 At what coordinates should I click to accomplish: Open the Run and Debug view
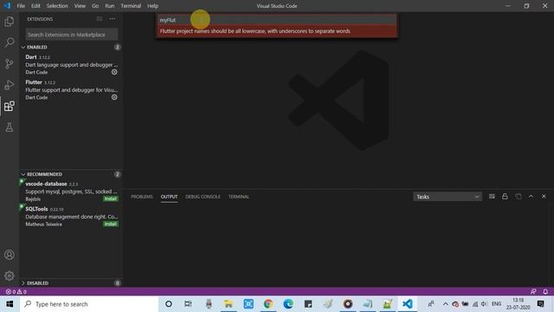[10, 85]
